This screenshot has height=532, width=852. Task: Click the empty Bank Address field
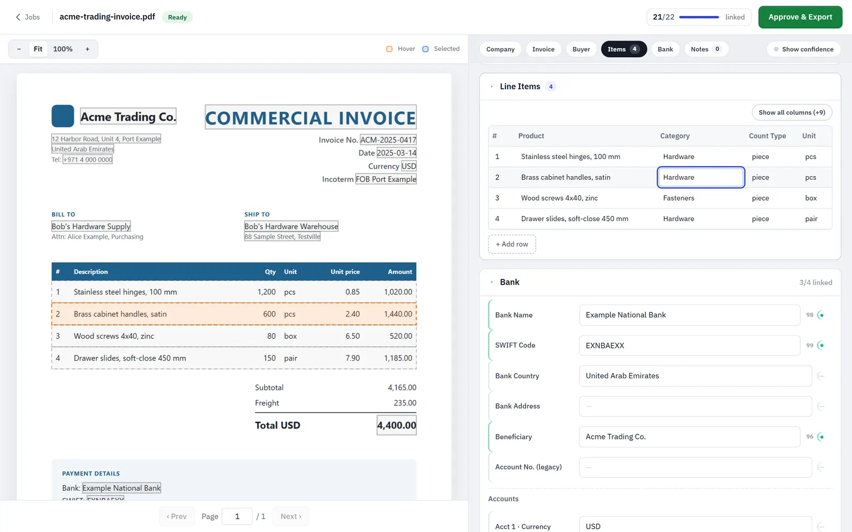[695, 406]
